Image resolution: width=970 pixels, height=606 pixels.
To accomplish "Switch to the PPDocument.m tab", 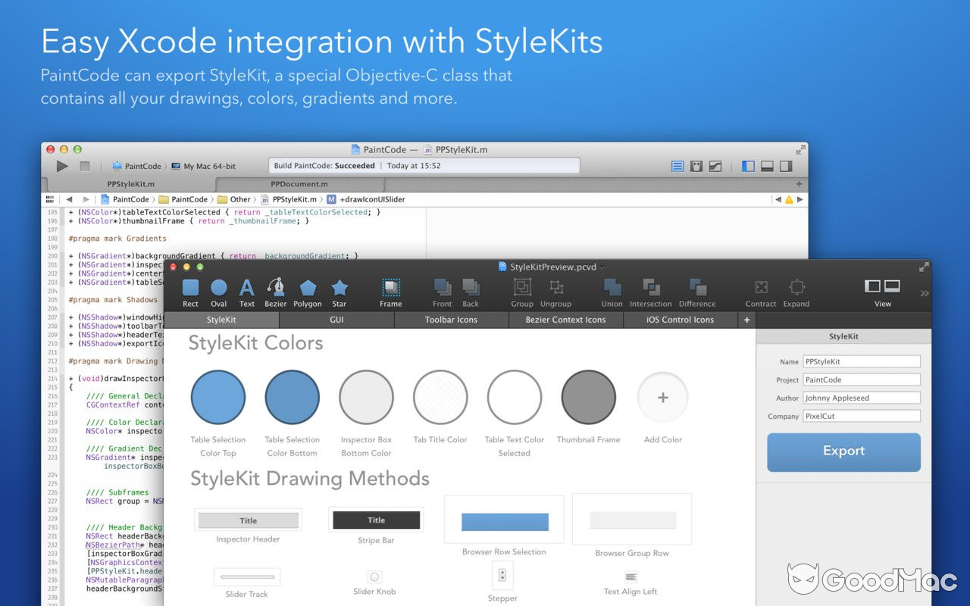I will [x=300, y=183].
